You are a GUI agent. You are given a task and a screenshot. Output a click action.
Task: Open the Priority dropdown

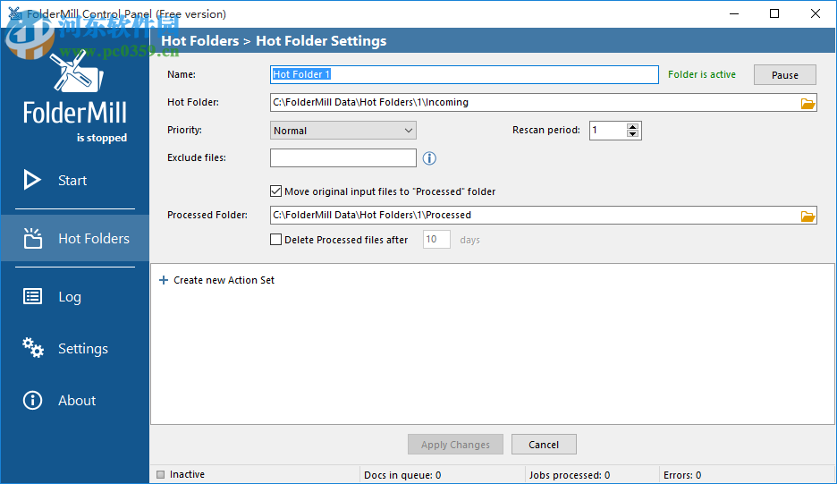coord(343,131)
